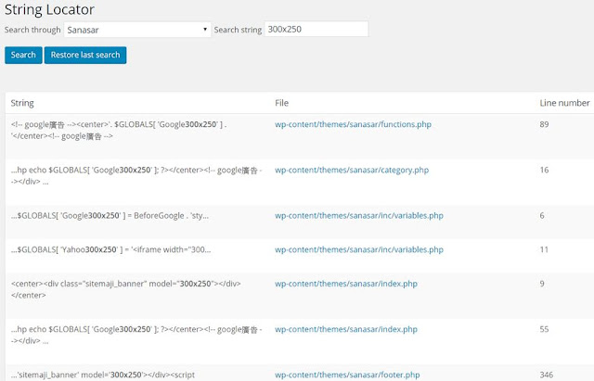Click line number 11 cell

544,249
